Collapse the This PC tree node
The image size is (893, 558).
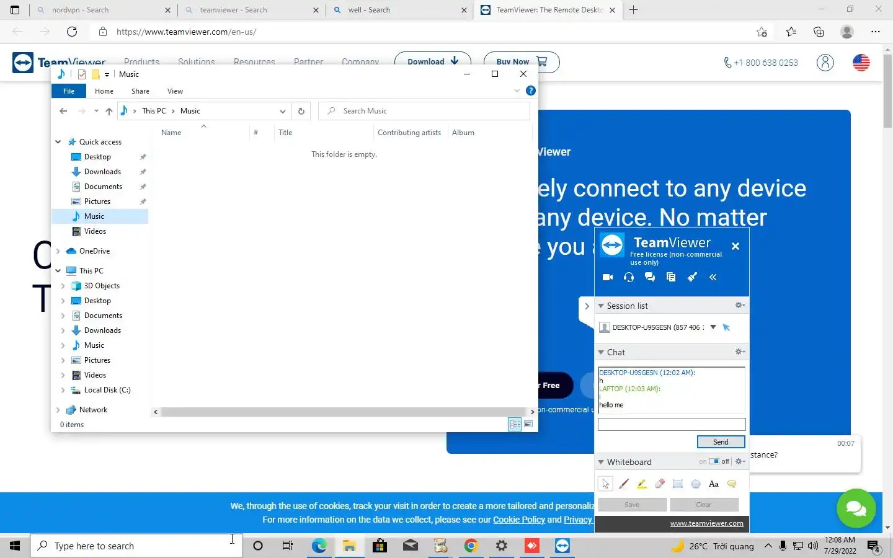pos(58,271)
